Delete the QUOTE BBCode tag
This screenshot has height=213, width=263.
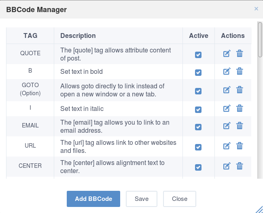click(x=240, y=54)
